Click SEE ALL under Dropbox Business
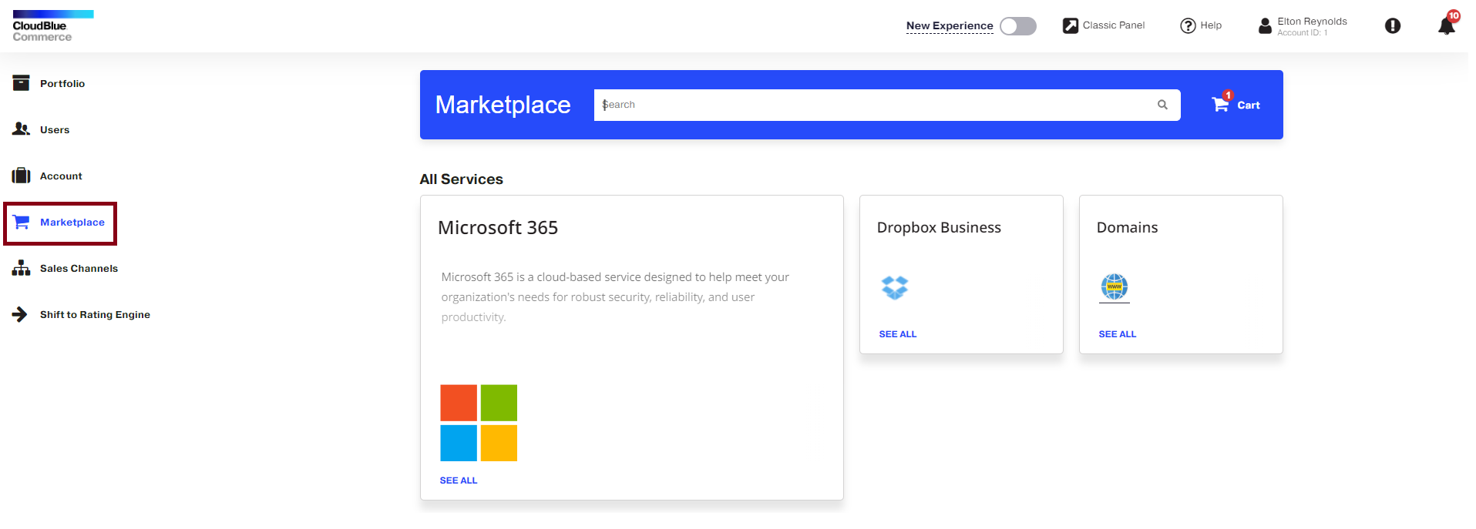Image resolution: width=1476 pixels, height=529 pixels. 898,334
